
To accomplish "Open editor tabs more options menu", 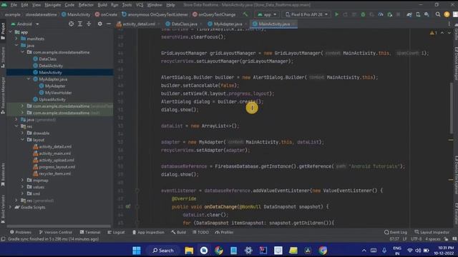I will click(x=449, y=24).
